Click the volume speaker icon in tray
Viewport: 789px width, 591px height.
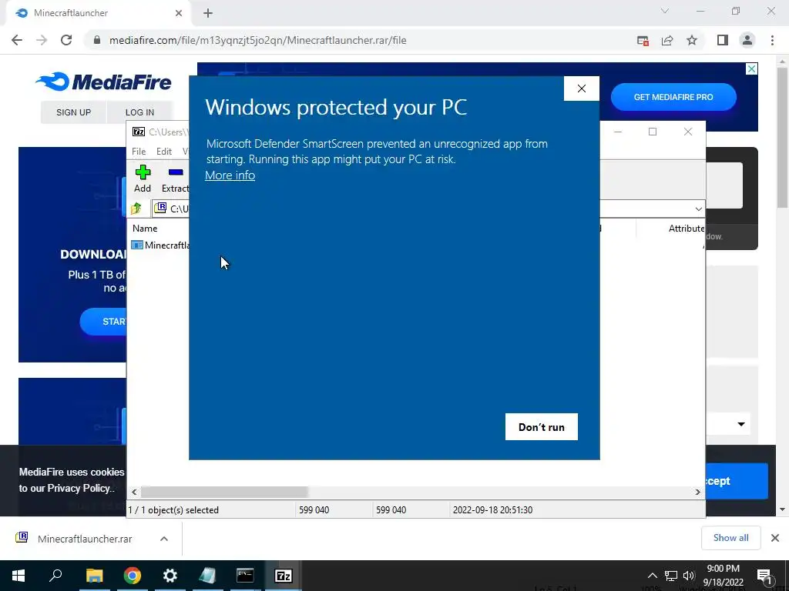point(688,576)
